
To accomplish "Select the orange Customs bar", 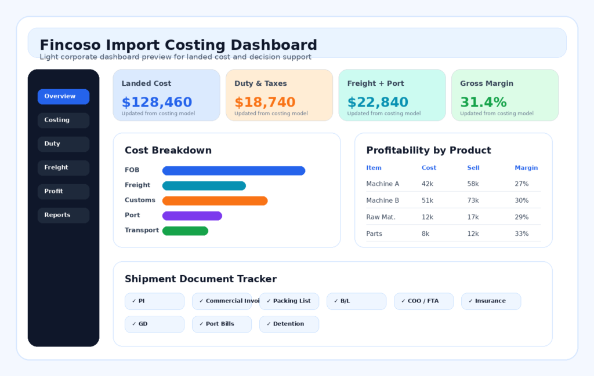I will 215,201.
